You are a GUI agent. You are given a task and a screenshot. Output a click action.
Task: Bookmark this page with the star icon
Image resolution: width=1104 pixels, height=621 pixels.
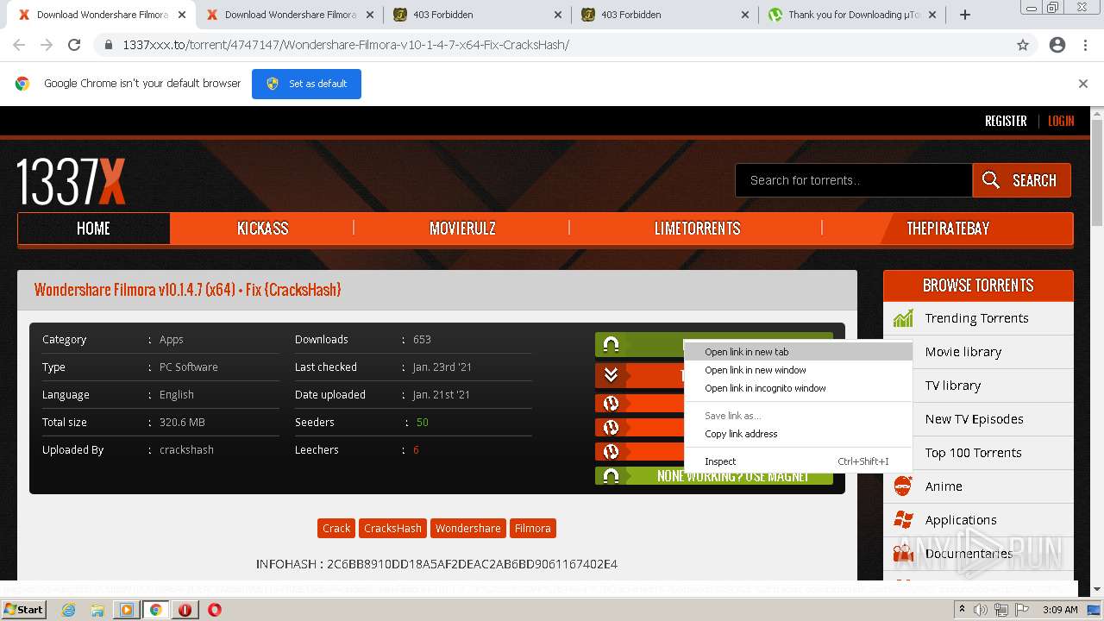1023,45
